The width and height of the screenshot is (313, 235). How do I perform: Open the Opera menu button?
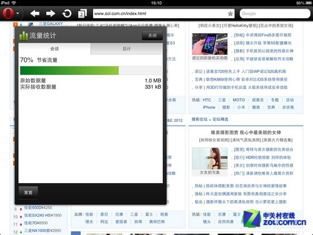pyautogui.click(x=11, y=13)
